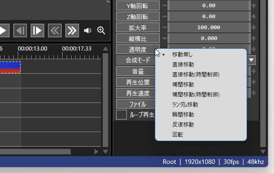Click the Y軸回転 parameter button
The image size is (274, 173).
click(x=138, y=6)
